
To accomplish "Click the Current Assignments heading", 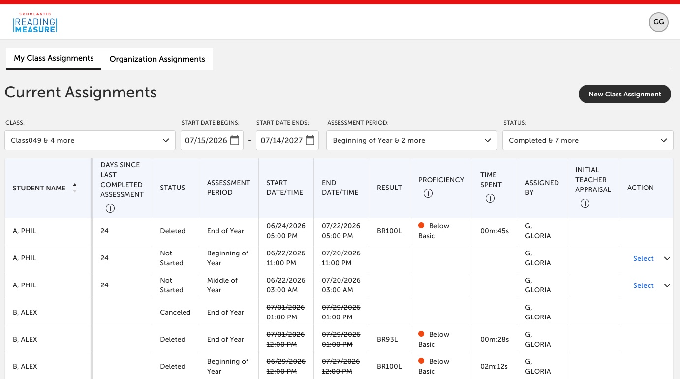I will click(x=81, y=92).
